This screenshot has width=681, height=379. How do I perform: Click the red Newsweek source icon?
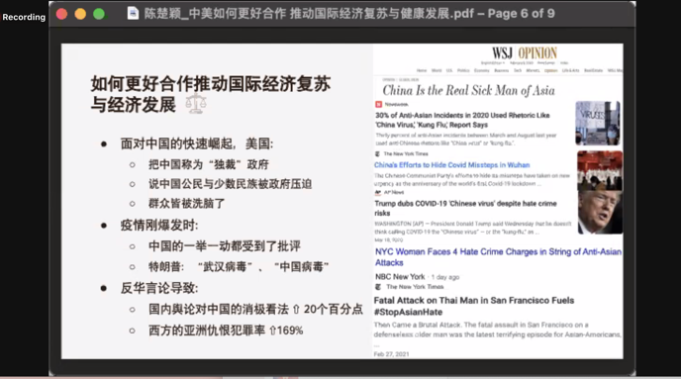[378, 104]
